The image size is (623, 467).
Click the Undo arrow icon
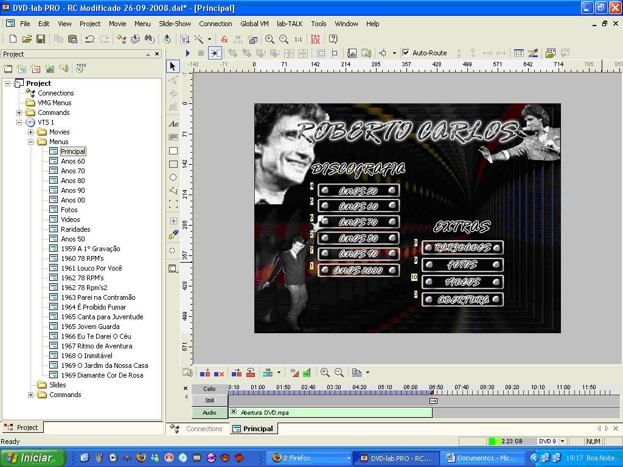tap(90, 39)
